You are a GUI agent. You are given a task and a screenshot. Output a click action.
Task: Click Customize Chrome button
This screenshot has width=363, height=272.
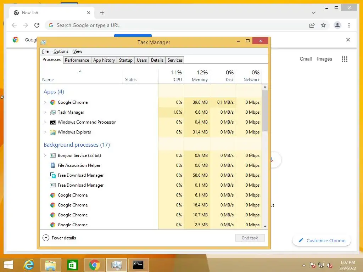pos(322,240)
